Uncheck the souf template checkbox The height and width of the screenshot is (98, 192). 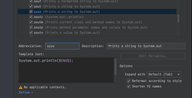31,1
